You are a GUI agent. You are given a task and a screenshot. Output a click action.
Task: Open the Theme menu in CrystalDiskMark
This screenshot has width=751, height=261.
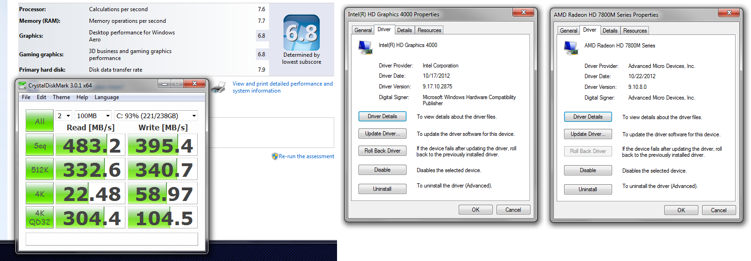click(x=61, y=97)
